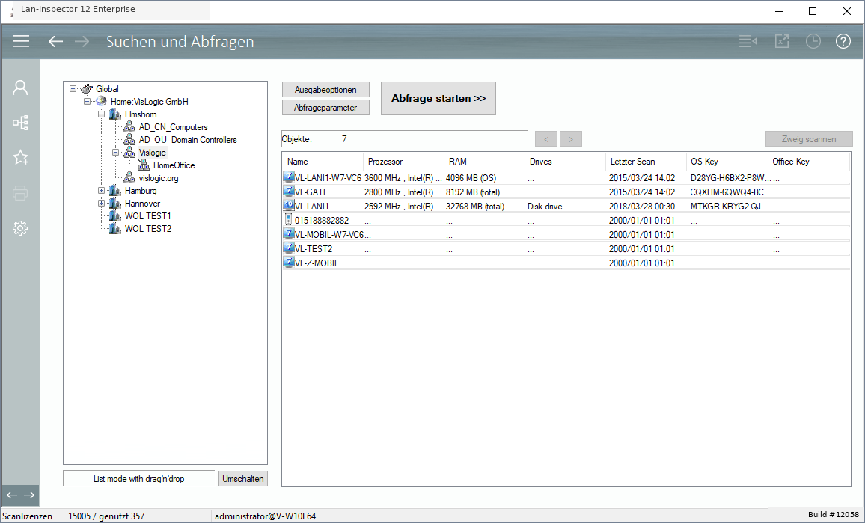Click the Windows 7 icon of VL-GATE
This screenshot has width=865, height=523.
[288, 191]
